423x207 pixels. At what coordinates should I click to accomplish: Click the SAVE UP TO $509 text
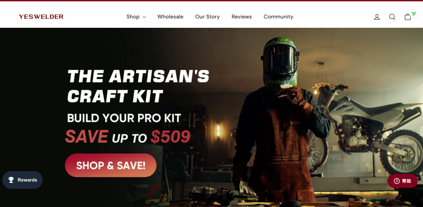128,136
